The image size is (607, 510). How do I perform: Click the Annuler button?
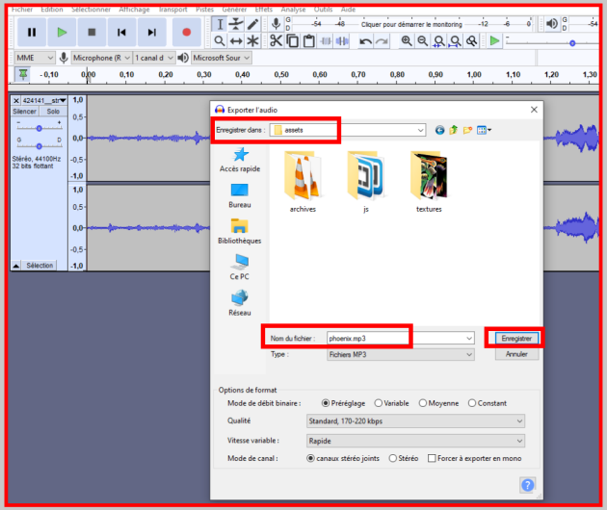pos(515,354)
